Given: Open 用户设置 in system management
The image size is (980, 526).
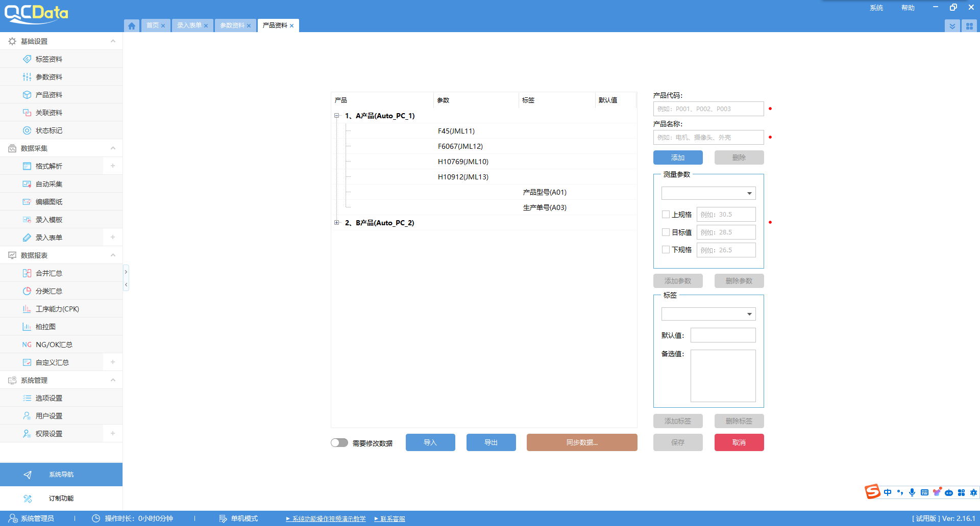Looking at the screenshot, I should [49, 416].
